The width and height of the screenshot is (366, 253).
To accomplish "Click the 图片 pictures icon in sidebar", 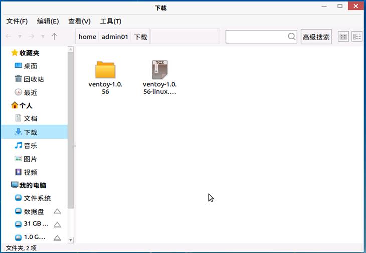I will pos(18,159).
